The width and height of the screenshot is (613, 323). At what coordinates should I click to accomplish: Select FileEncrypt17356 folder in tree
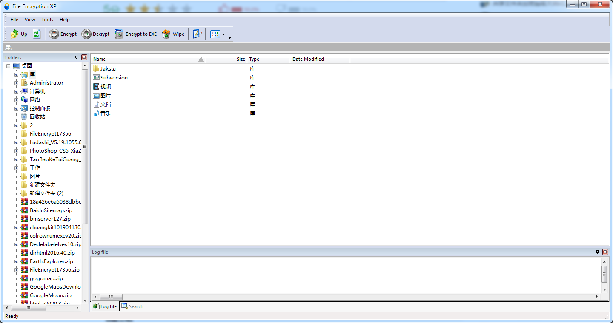[x=50, y=133]
